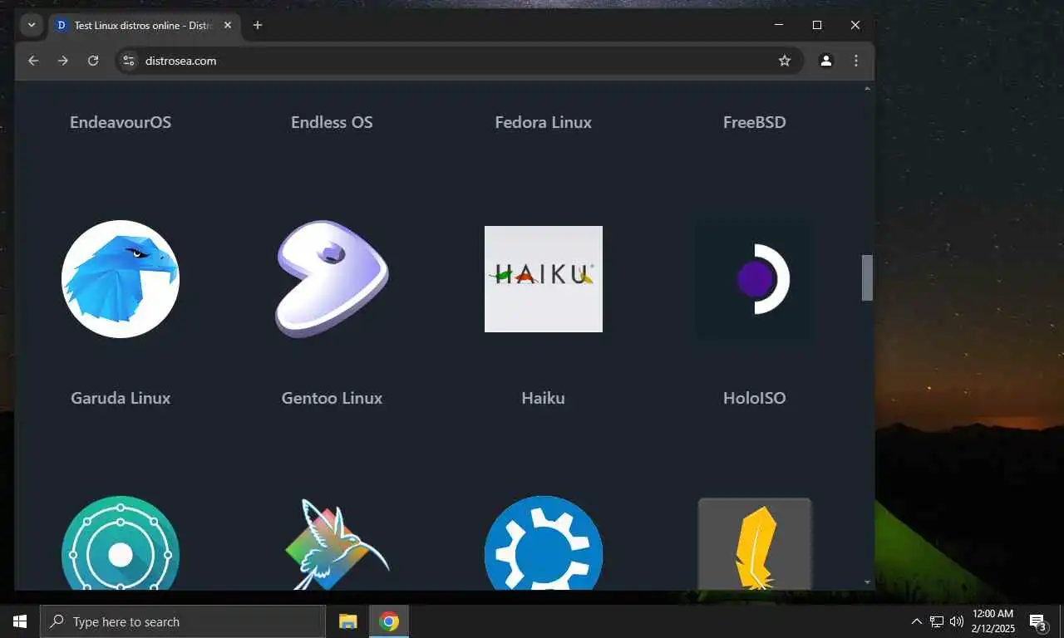This screenshot has height=638, width=1064.
Task: Open the tab search dropdown
Action: click(32, 25)
